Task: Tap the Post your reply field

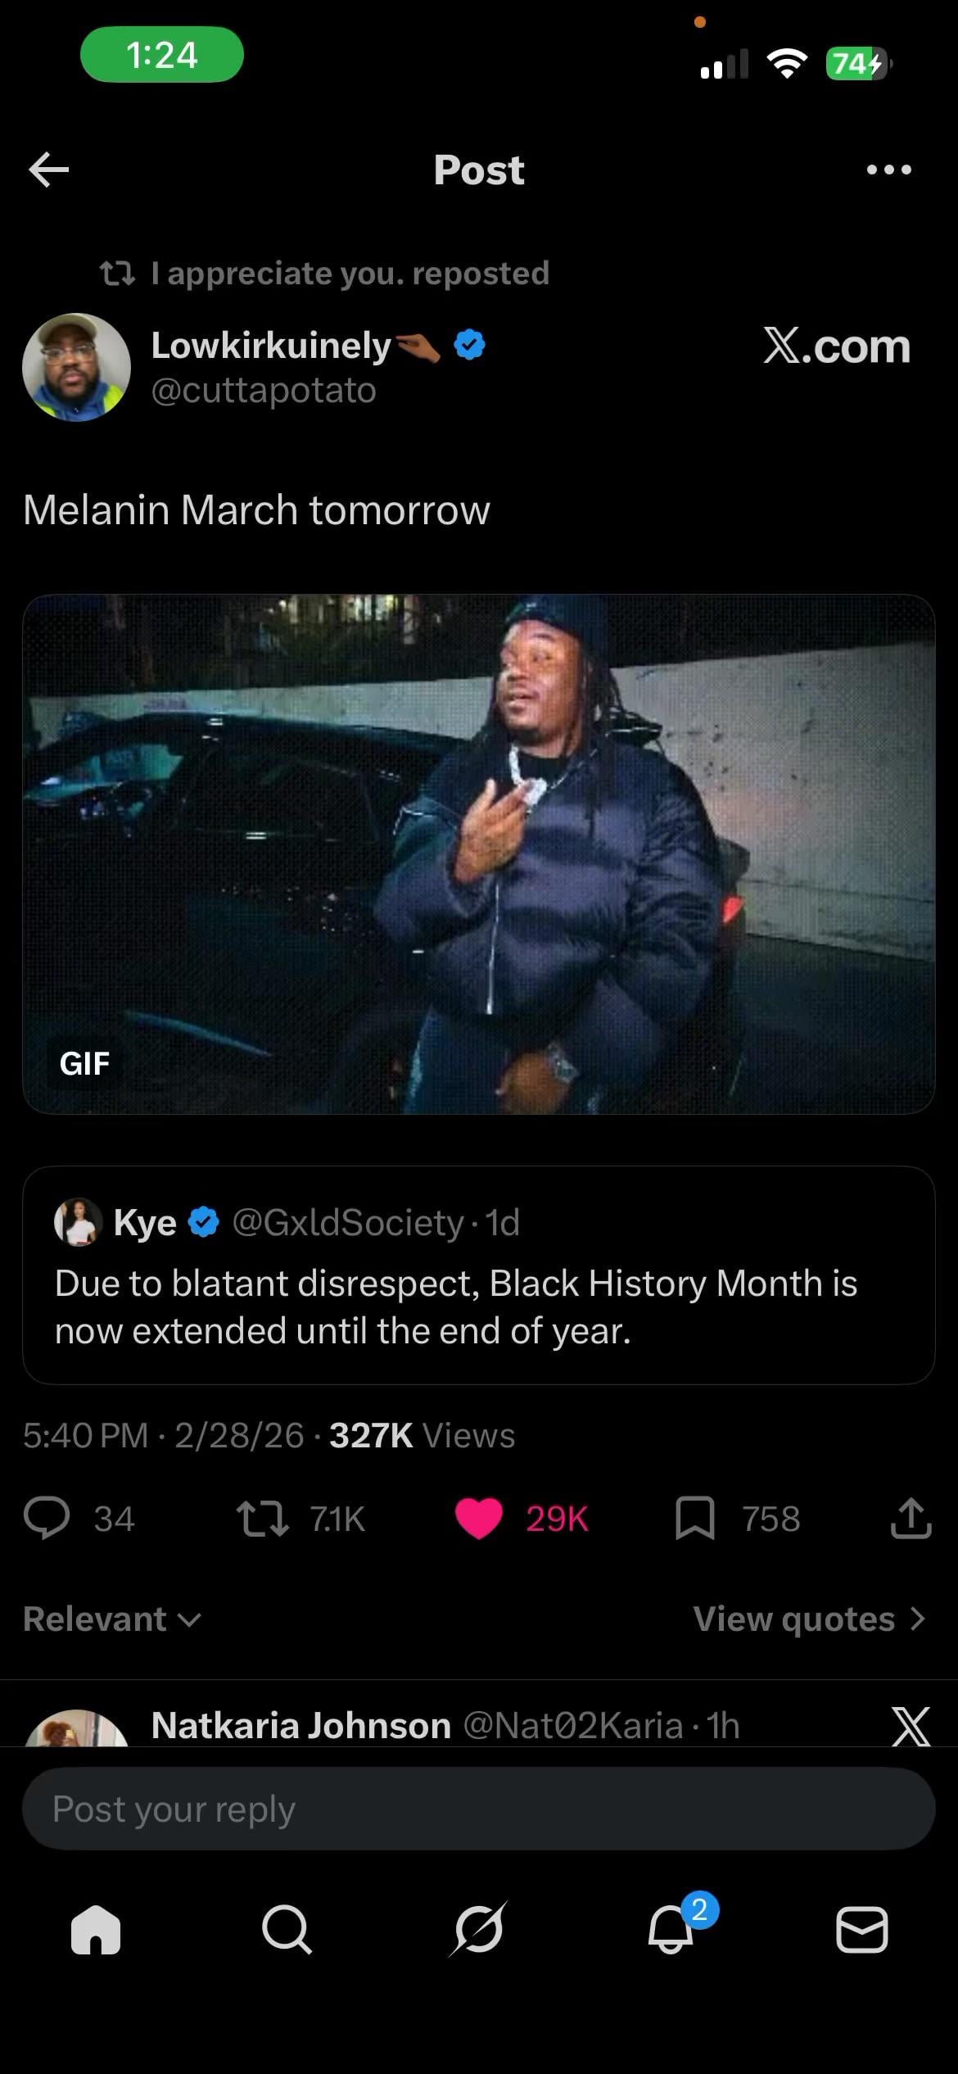Action: click(x=479, y=1808)
